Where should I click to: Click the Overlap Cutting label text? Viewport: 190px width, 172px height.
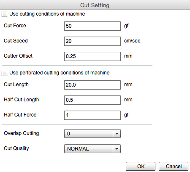22,133
